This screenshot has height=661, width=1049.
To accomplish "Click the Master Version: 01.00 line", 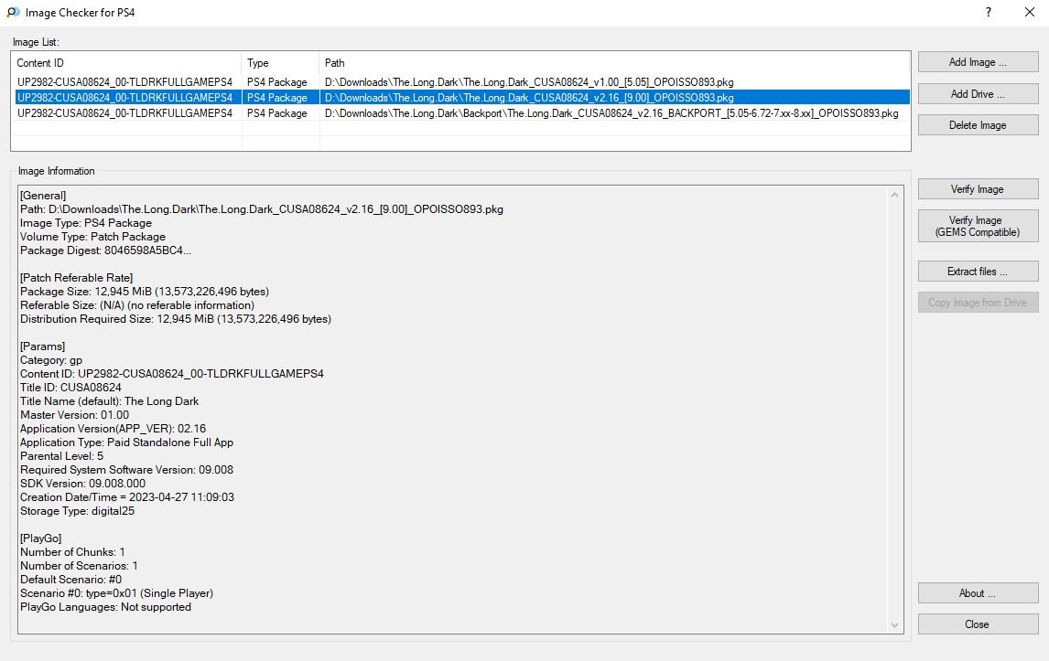I will [75, 415].
